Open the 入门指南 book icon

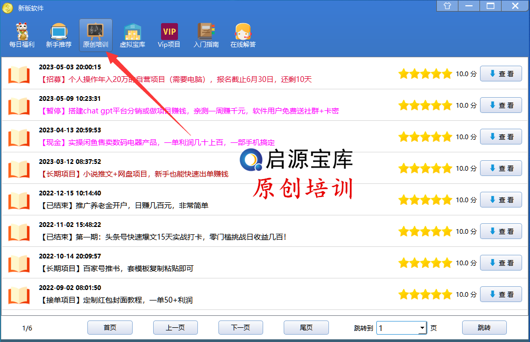tap(206, 35)
